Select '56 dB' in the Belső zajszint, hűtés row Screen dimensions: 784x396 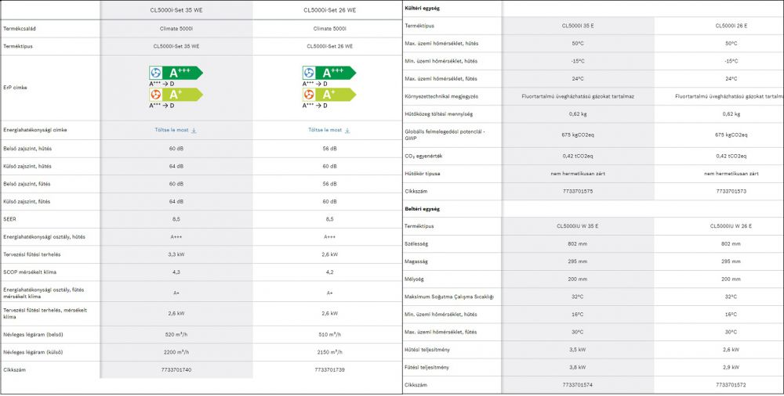[329, 149]
